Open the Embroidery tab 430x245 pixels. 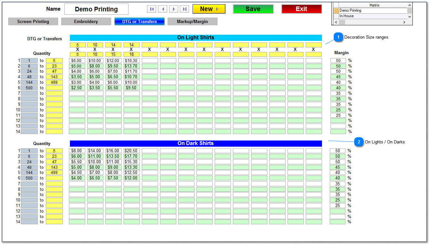pyautogui.click(x=86, y=21)
